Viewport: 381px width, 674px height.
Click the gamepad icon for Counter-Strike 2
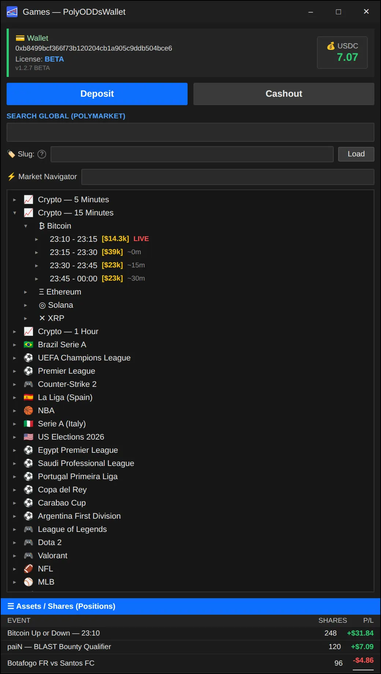(29, 384)
